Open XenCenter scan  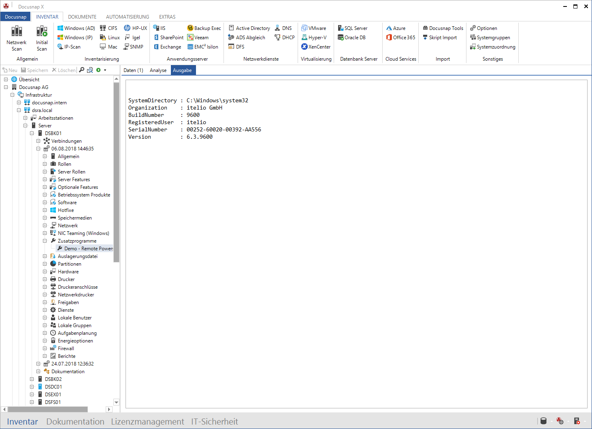[x=316, y=46]
